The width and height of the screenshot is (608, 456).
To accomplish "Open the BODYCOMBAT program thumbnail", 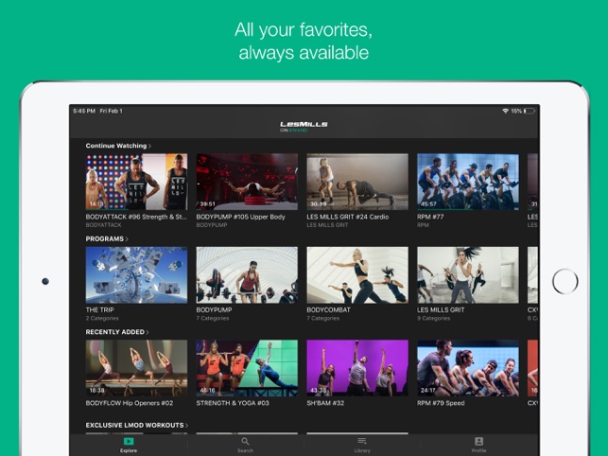I will point(357,274).
